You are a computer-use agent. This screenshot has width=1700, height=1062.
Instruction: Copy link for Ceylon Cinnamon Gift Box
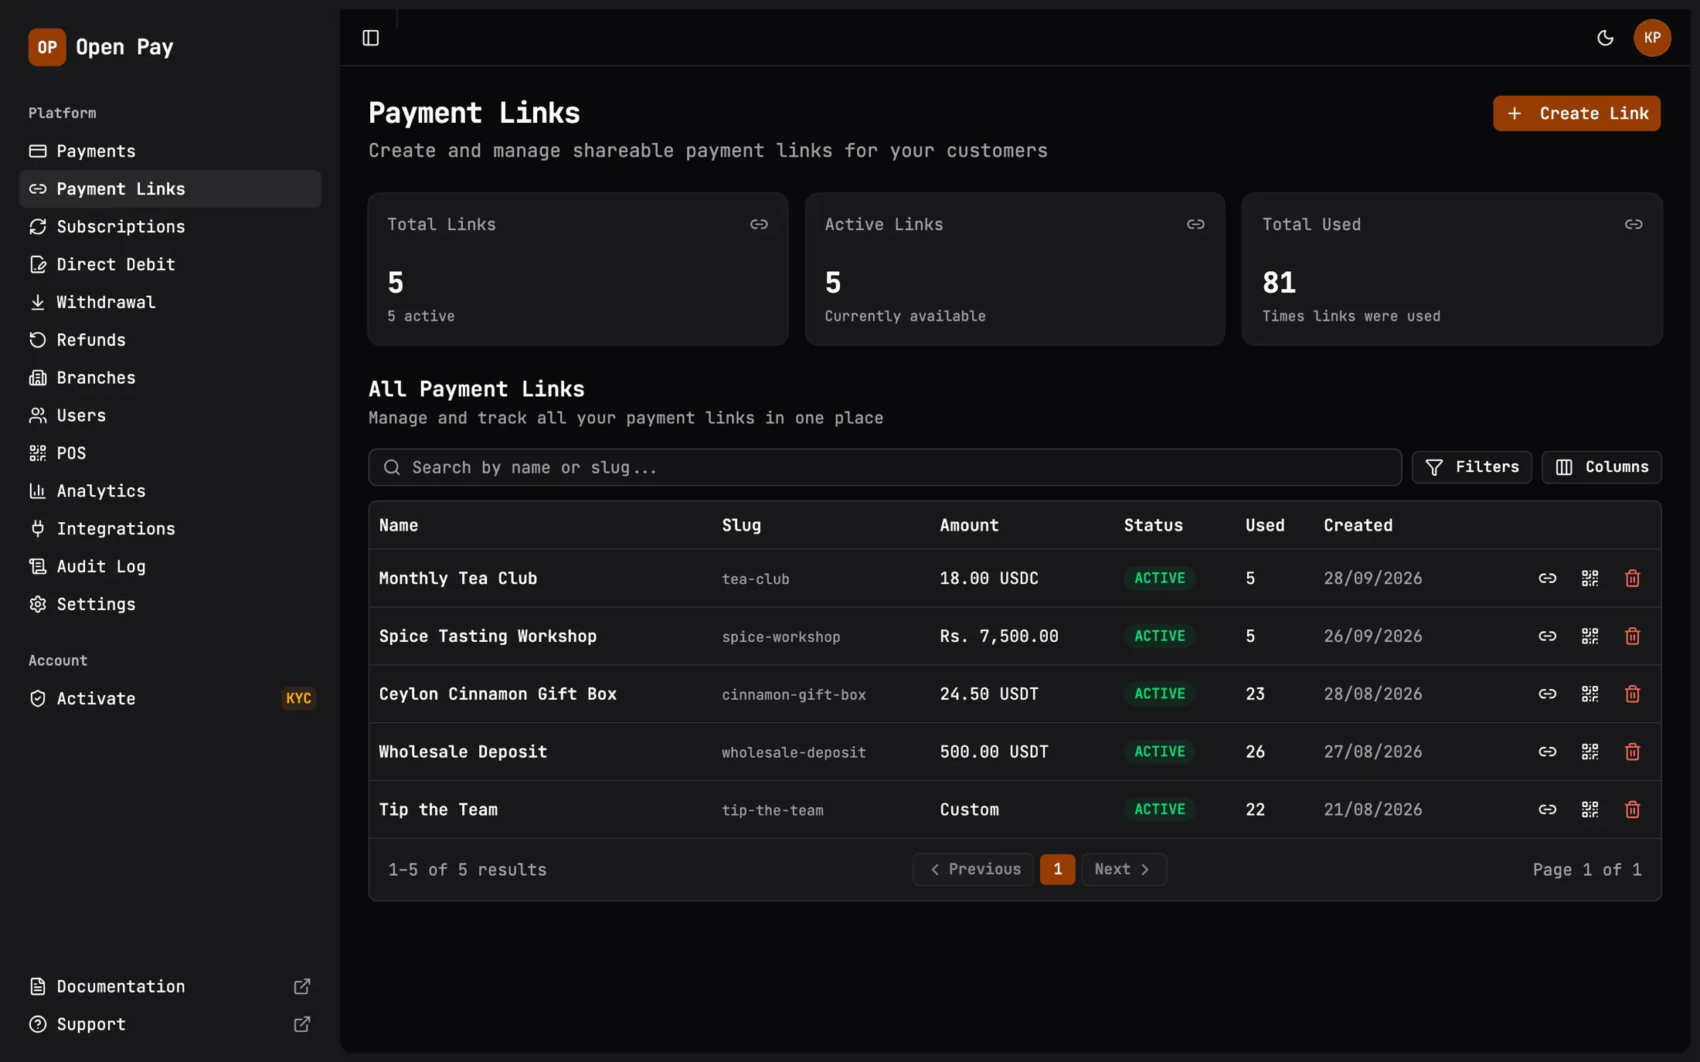tap(1547, 694)
